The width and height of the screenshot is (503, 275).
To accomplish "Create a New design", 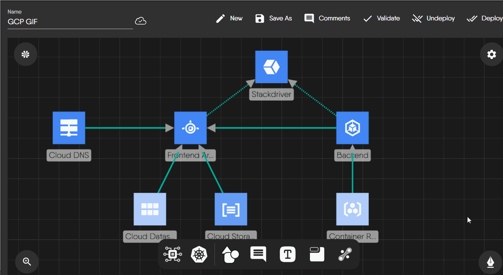I will pyautogui.click(x=229, y=19).
